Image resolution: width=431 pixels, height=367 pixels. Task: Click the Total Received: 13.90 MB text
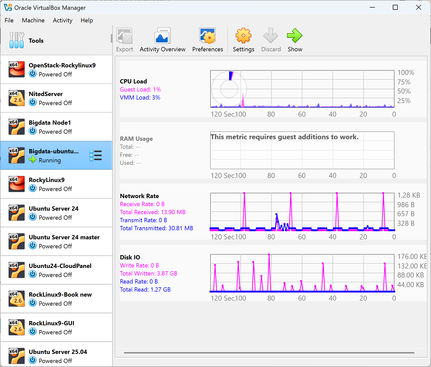pos(153,212)
